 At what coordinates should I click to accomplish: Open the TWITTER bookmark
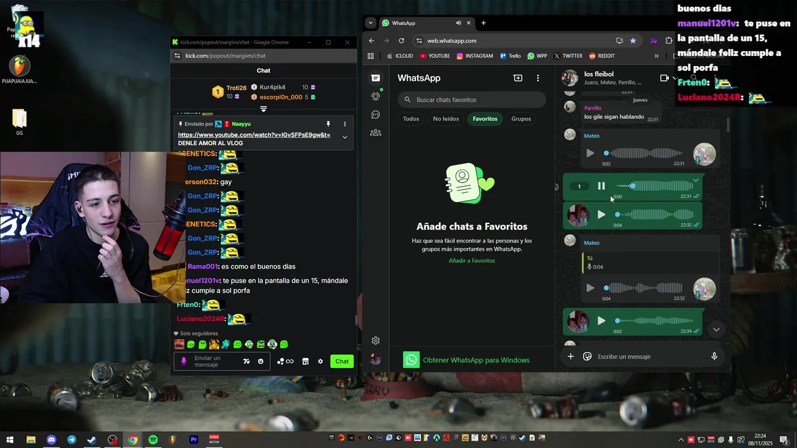click(568, 56)
